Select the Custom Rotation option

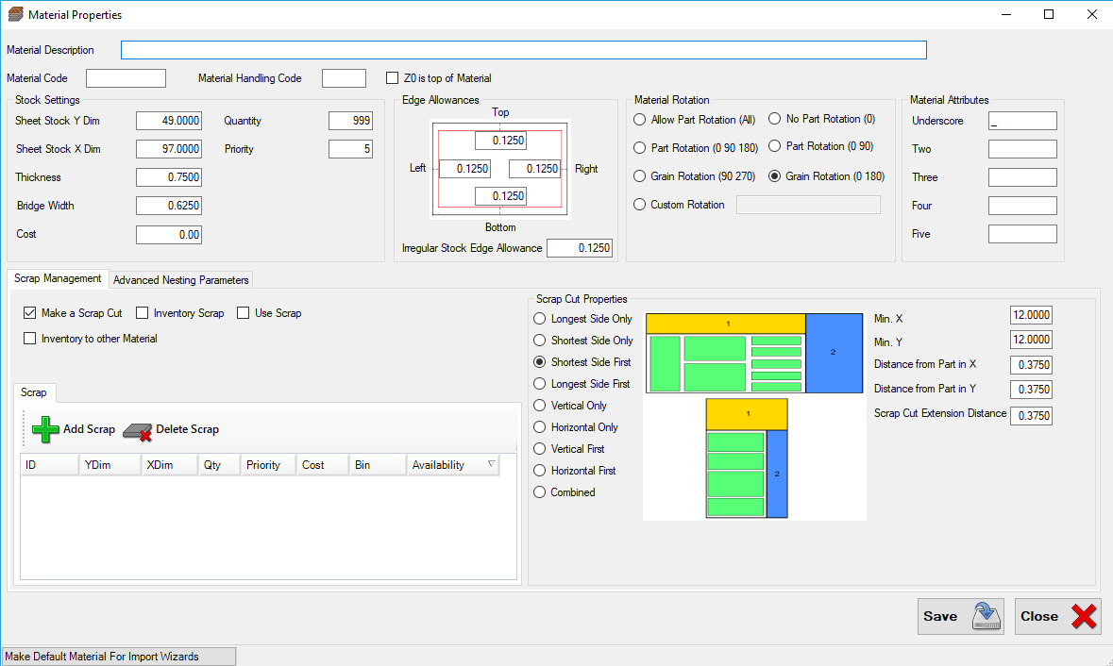[x=639, y=205]
